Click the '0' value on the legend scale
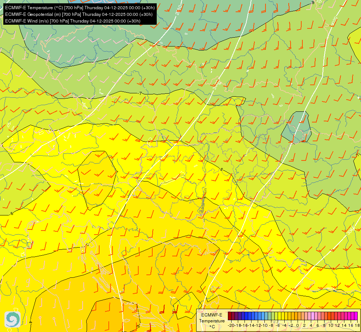The image size is (361, 332). point(298,325)
